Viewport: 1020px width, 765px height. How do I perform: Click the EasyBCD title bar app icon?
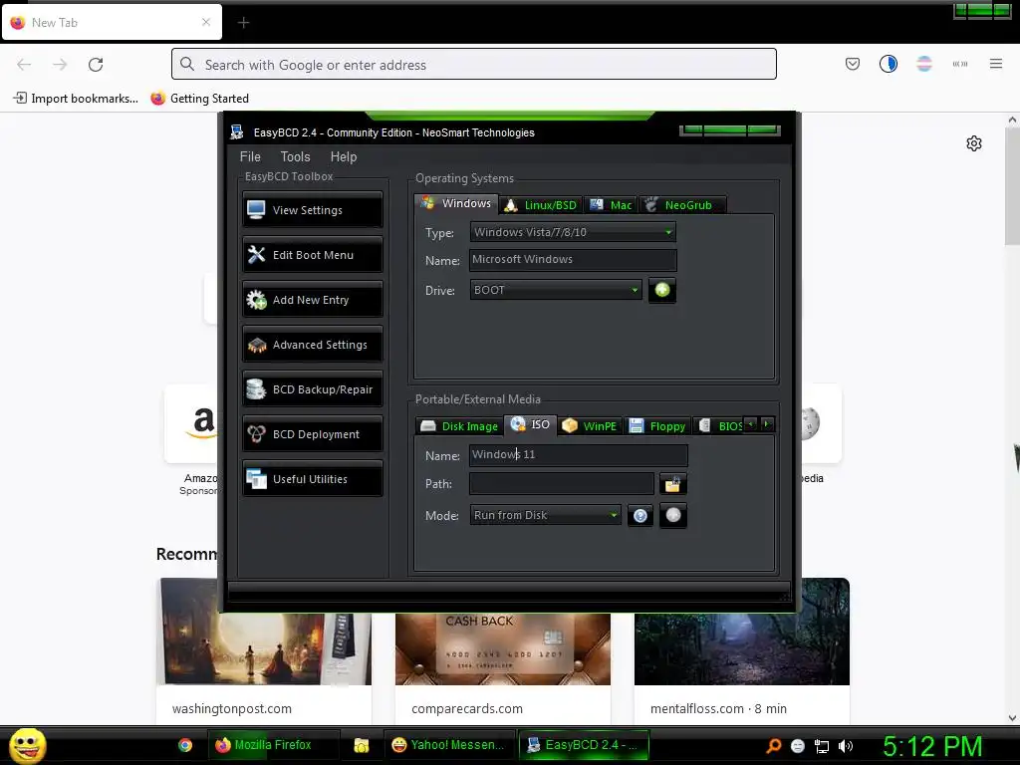coord(237,132)
